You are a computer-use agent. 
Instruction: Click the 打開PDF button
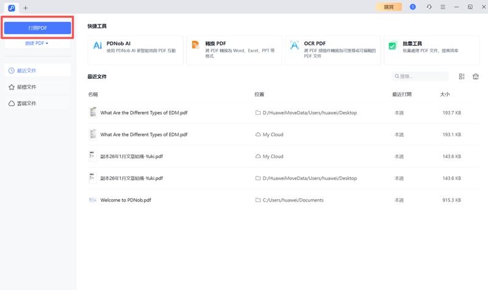pos(37,28)
